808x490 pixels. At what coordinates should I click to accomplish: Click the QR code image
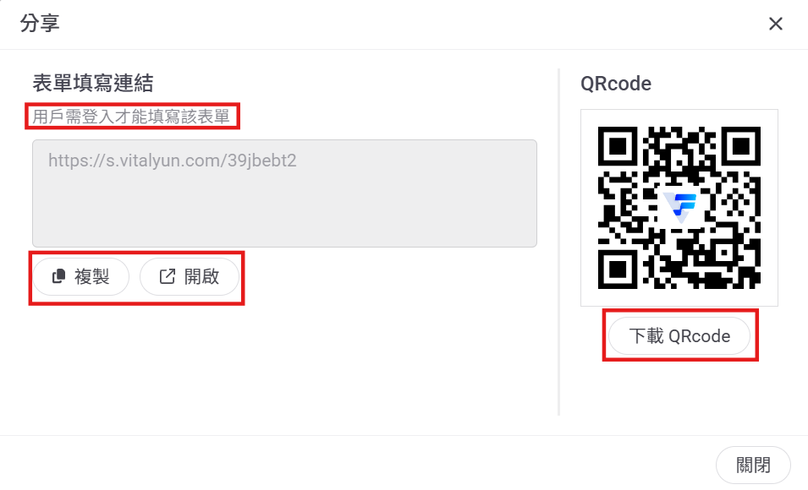point(679,208)
